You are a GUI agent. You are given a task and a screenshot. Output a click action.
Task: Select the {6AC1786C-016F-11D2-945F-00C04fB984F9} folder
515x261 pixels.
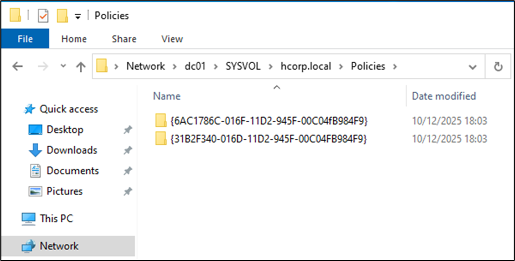[x=269, y=120]
